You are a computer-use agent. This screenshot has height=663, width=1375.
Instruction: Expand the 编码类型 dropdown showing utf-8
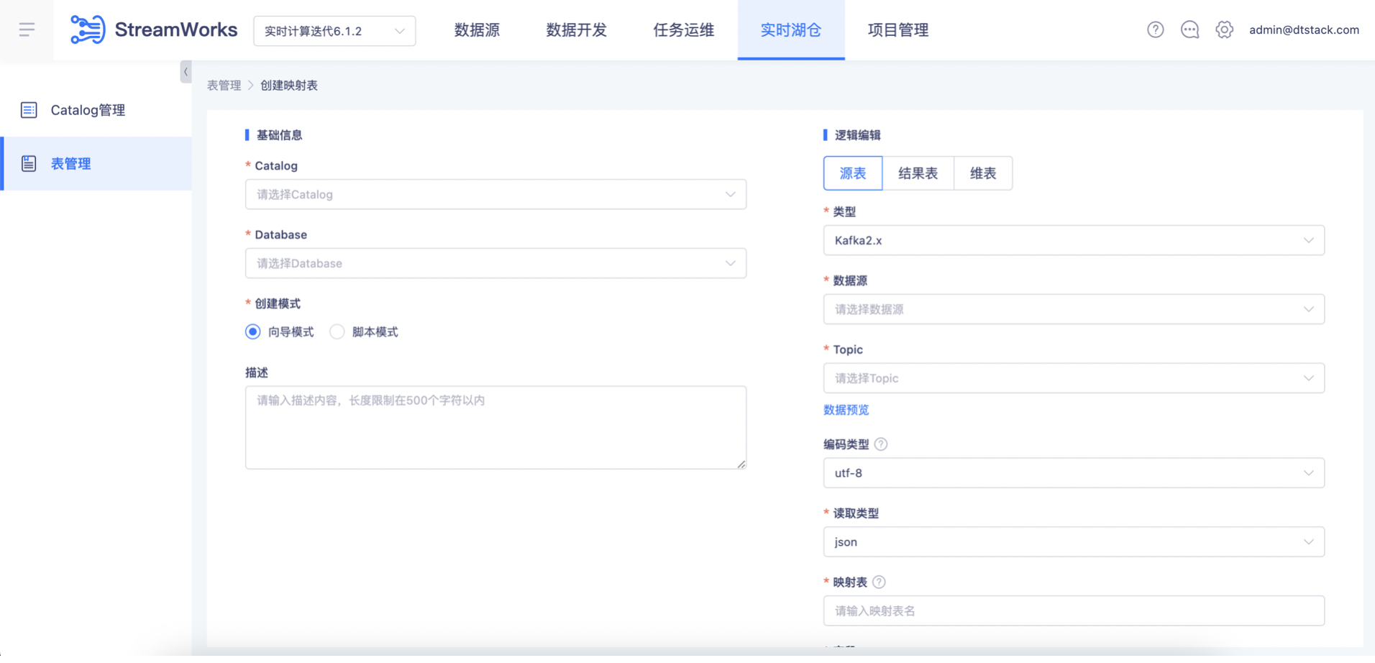click(1074, 473)
